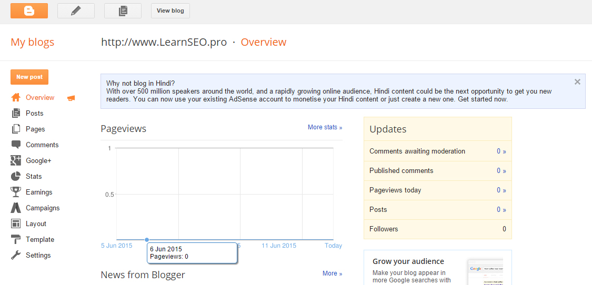Viewport: 592px width, 285px height.
Task: Click the More link beside News from Blogger
Action: click(x=332, y=273)
